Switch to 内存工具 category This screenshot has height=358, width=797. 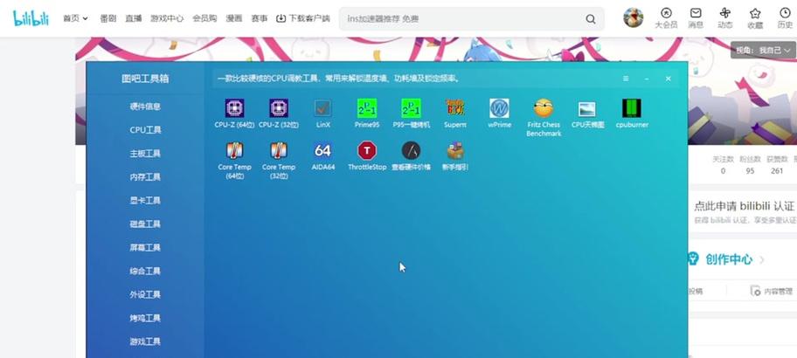pyautogui.click(x=145, y=176)
